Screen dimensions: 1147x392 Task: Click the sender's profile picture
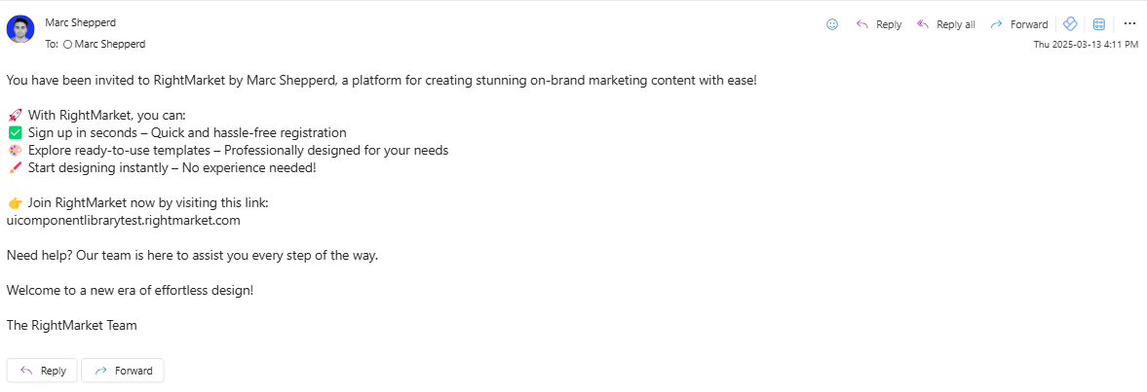coord(20,29)
